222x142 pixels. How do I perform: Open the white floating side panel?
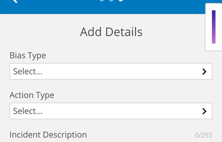pyautogui.click(x=214, y=27)
